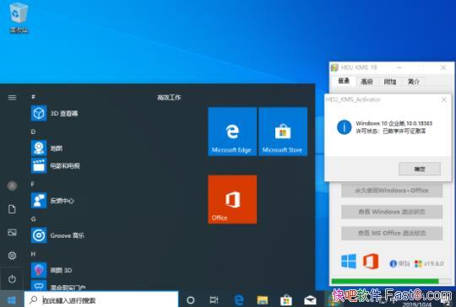
Task: Click the blue info icon in the dialog
Action: pyautogui.click(x=344, y=127)
